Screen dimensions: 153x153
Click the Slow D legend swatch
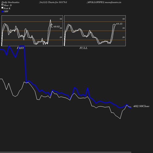(x=2, y=5)
